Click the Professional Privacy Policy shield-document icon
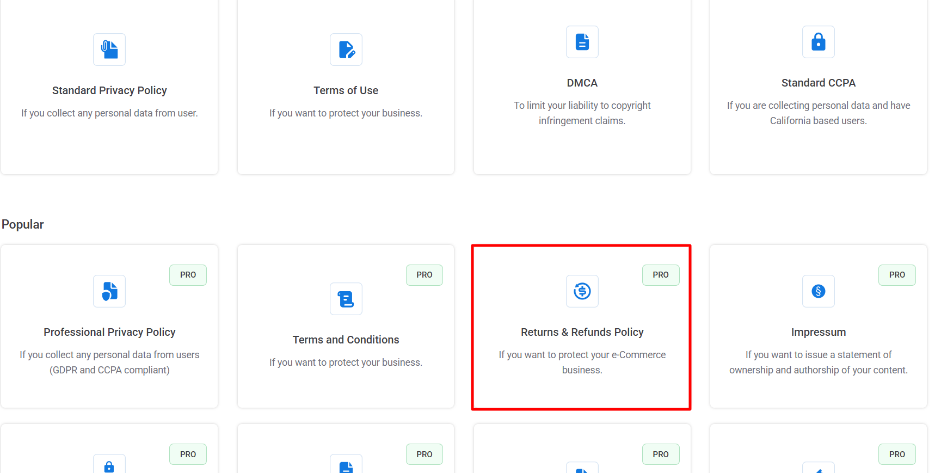The width and height of the screenshot is (935, 473). [109, 291]
